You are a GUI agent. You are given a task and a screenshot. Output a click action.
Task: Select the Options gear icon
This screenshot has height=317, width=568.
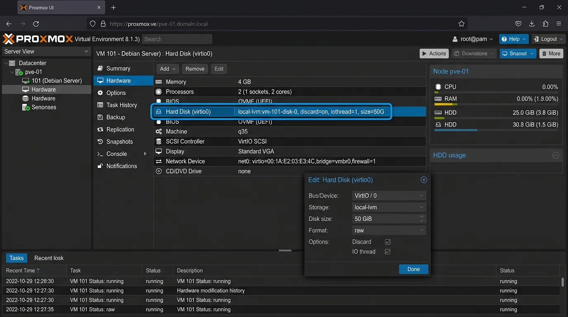[100, 93]
